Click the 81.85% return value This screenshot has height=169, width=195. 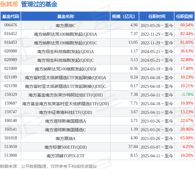point(187,42)
